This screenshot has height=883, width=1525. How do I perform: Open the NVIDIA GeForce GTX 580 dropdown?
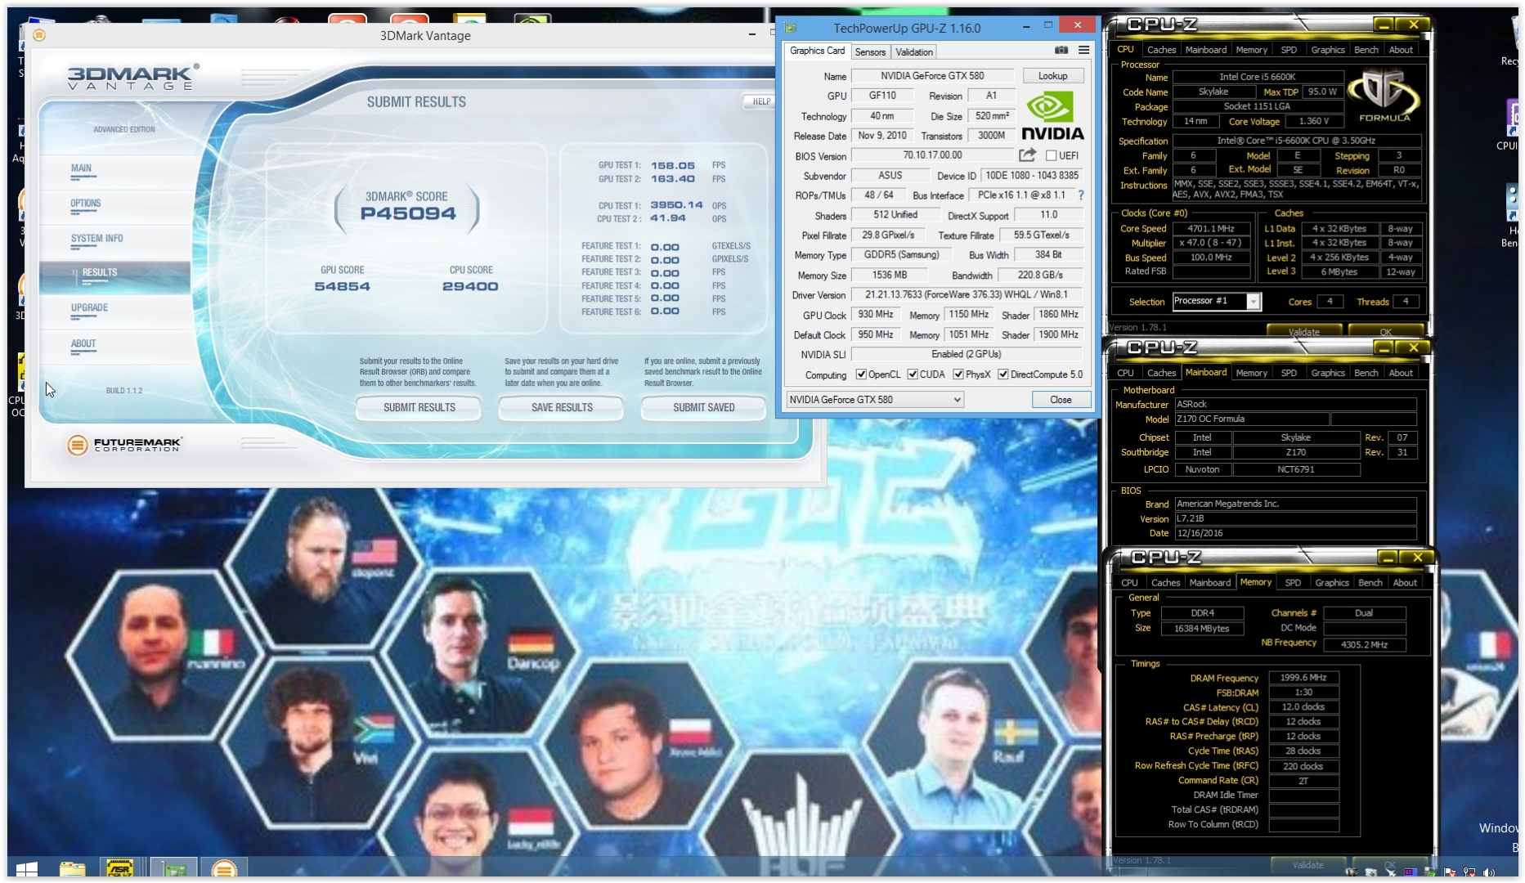[874, 400]
